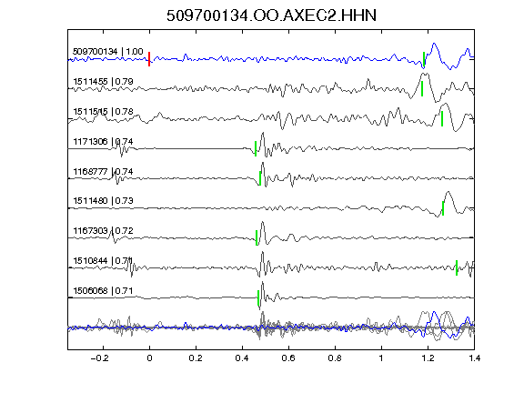Click green pick on trace 1171306
Viewport: 524px width, 393px height.
tap(256, 148)
